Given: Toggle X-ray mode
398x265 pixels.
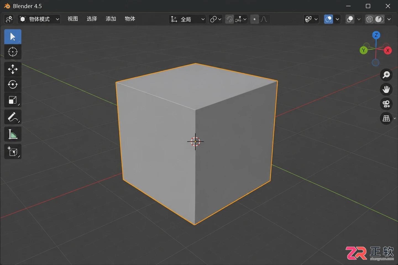Looking at the screenshot, I should 370,19.
